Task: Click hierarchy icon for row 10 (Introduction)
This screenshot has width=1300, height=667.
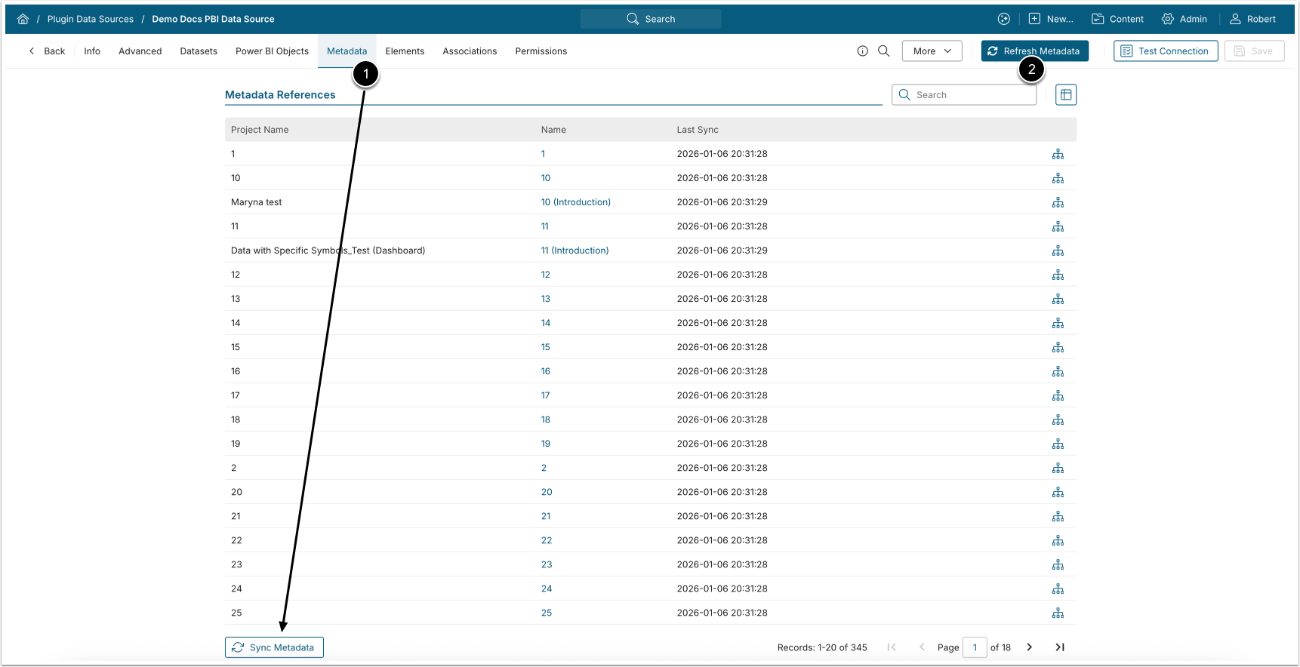Action: pos(1058,202)
